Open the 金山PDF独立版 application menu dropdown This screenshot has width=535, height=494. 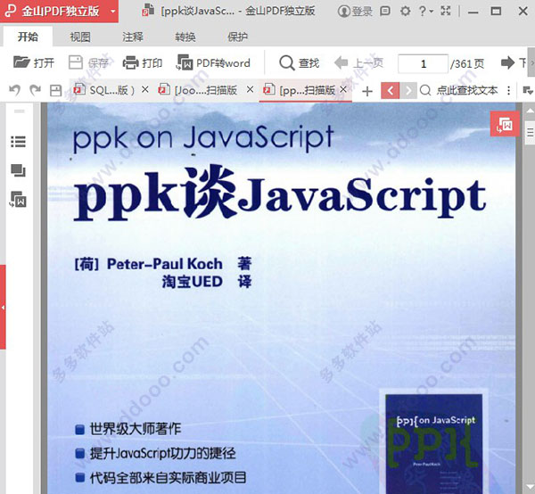click(113, 12)
